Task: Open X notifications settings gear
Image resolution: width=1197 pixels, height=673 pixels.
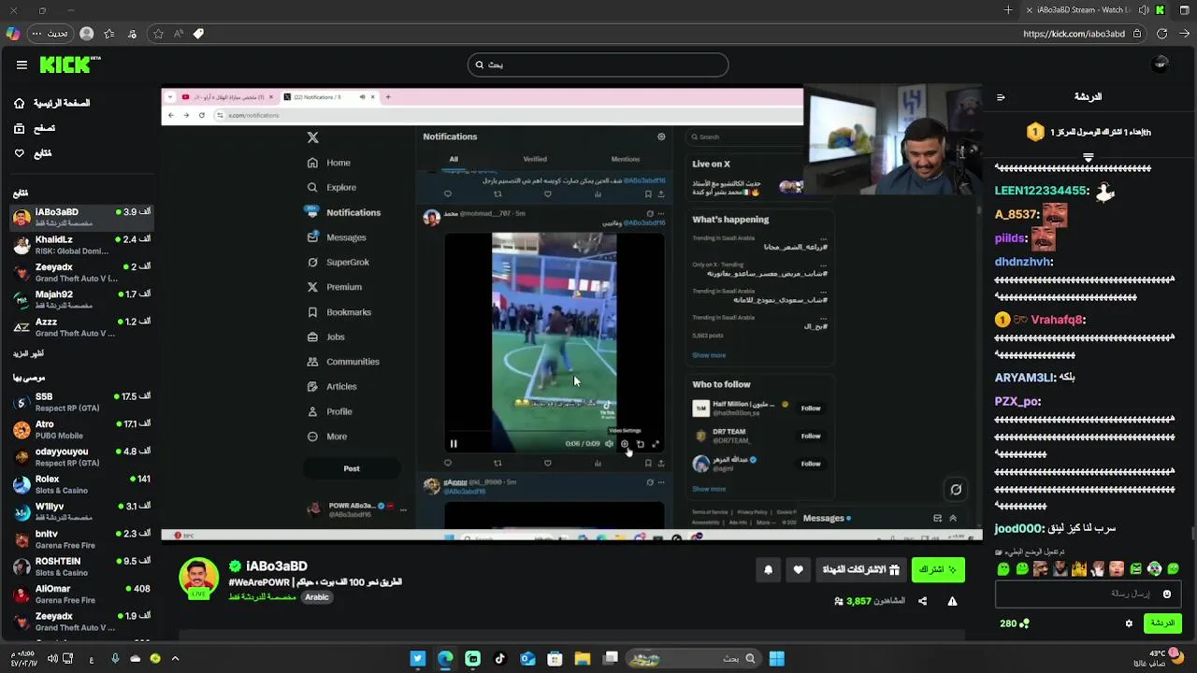Action: tap(661, 136)
